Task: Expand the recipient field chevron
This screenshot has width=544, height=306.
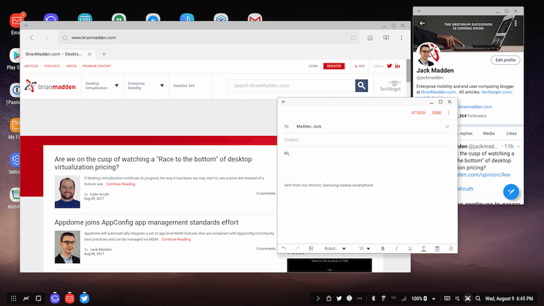Action: click(447, 126)
